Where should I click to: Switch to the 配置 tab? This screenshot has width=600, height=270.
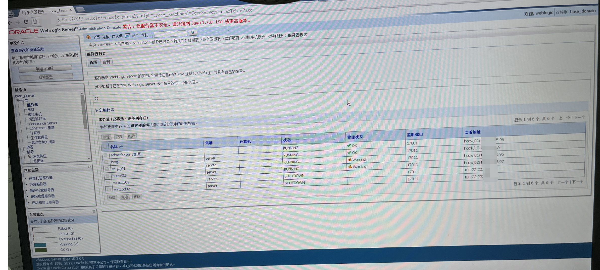click(94, 62)
